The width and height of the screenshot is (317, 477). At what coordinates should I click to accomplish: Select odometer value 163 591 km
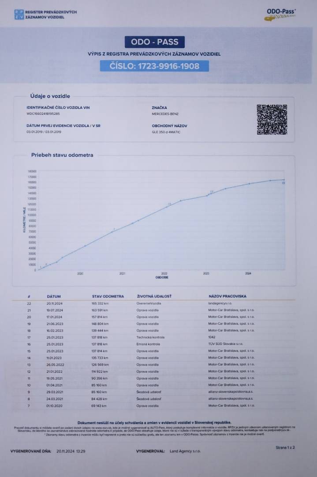tap(100, 310)
